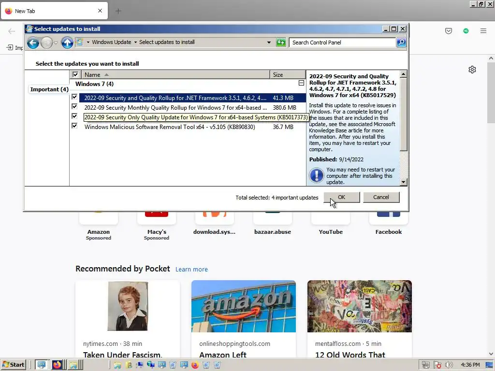Click the green Refresh button in address bar

(x=281, y=43)
